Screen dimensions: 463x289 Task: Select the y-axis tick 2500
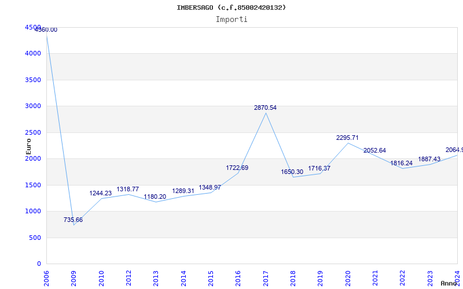(x=33, y=132)
